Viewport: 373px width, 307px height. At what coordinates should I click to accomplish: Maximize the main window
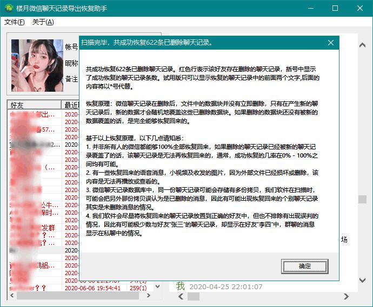pyautogui.click(x=335, y=8)
